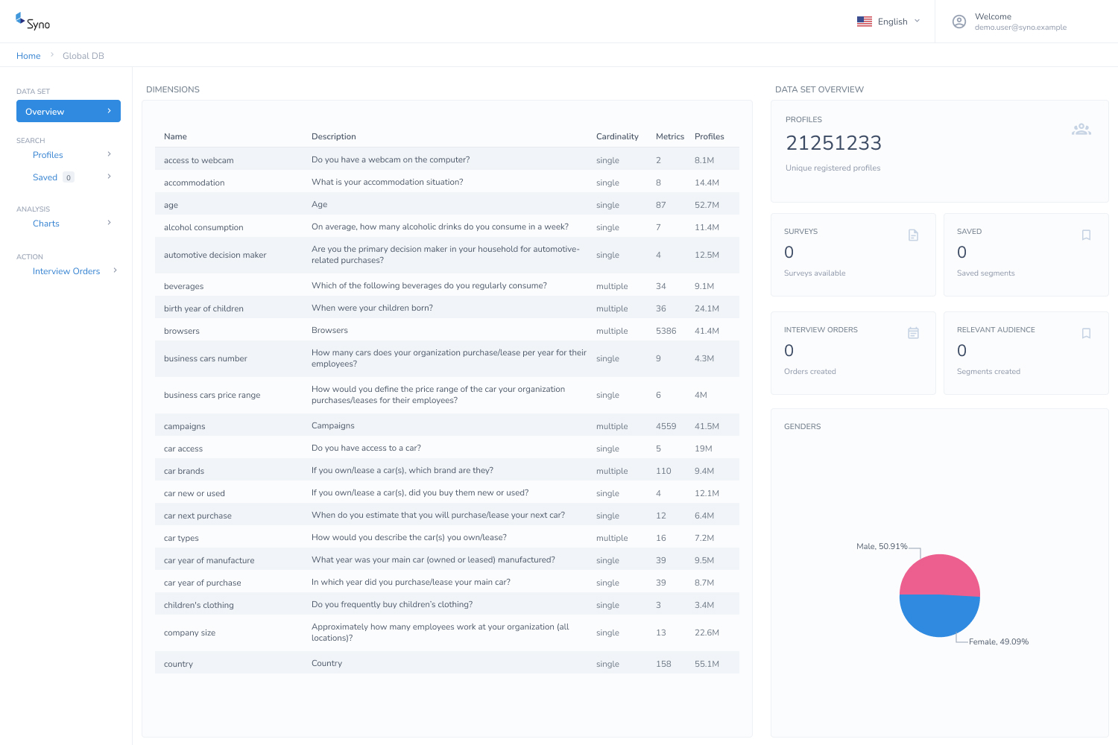
Task: Select the campaigns dimension name
Action: 185,426
